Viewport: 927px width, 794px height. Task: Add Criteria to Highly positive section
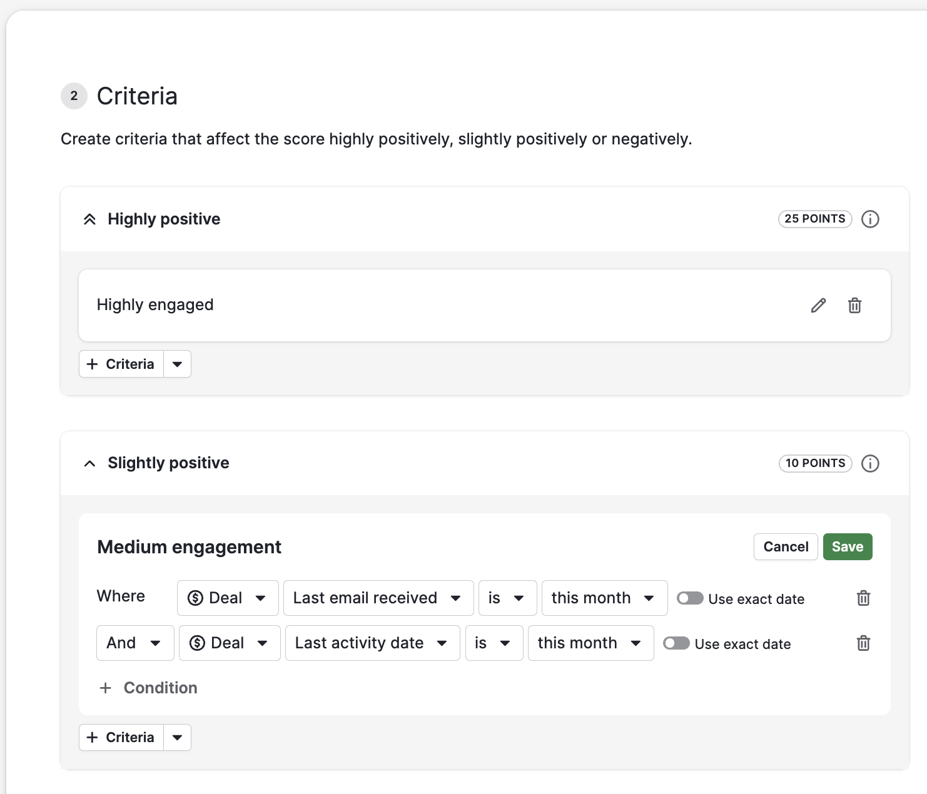coord(121,364)
